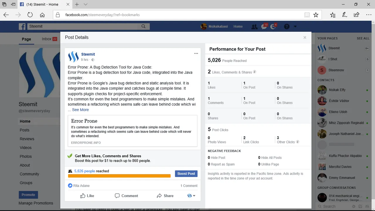Click the Comment button on post
Image resolution: width=375 pixels, height=211 pixels.
126,196
